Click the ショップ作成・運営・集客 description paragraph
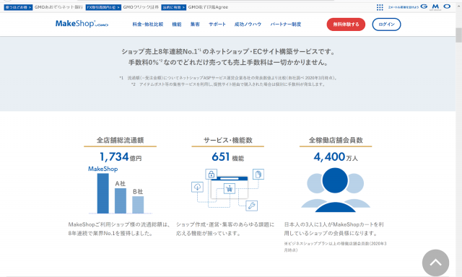The image size is (462, 277). 225,229
